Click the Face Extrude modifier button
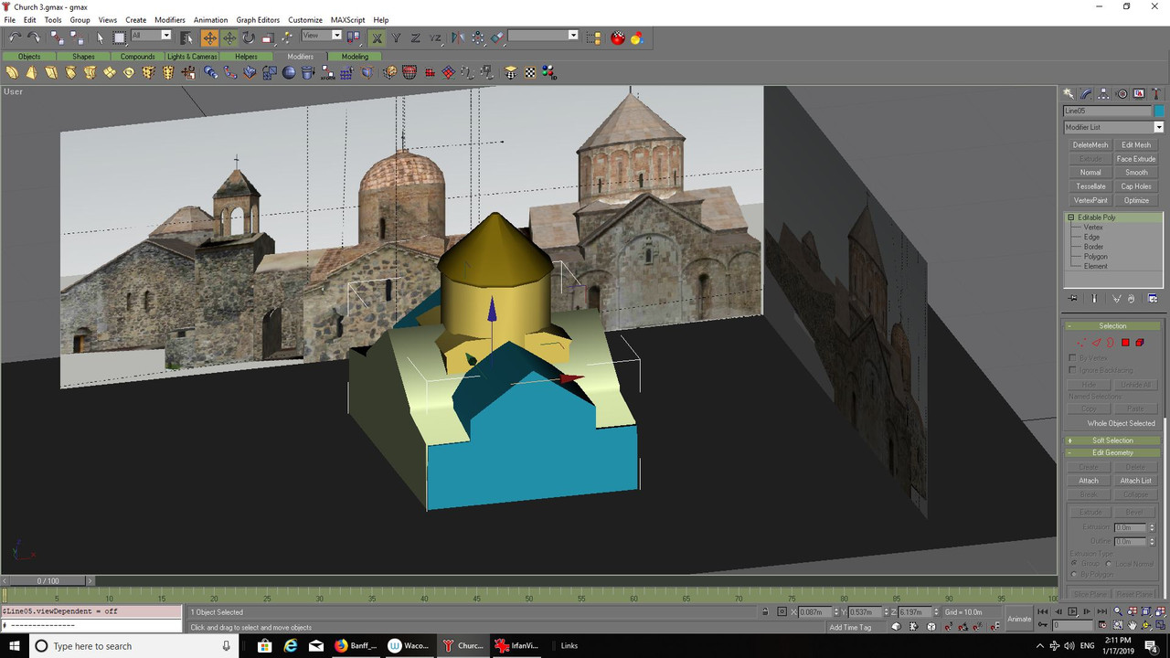This screenshot has height=658, width=1170. coord(1136,159)
